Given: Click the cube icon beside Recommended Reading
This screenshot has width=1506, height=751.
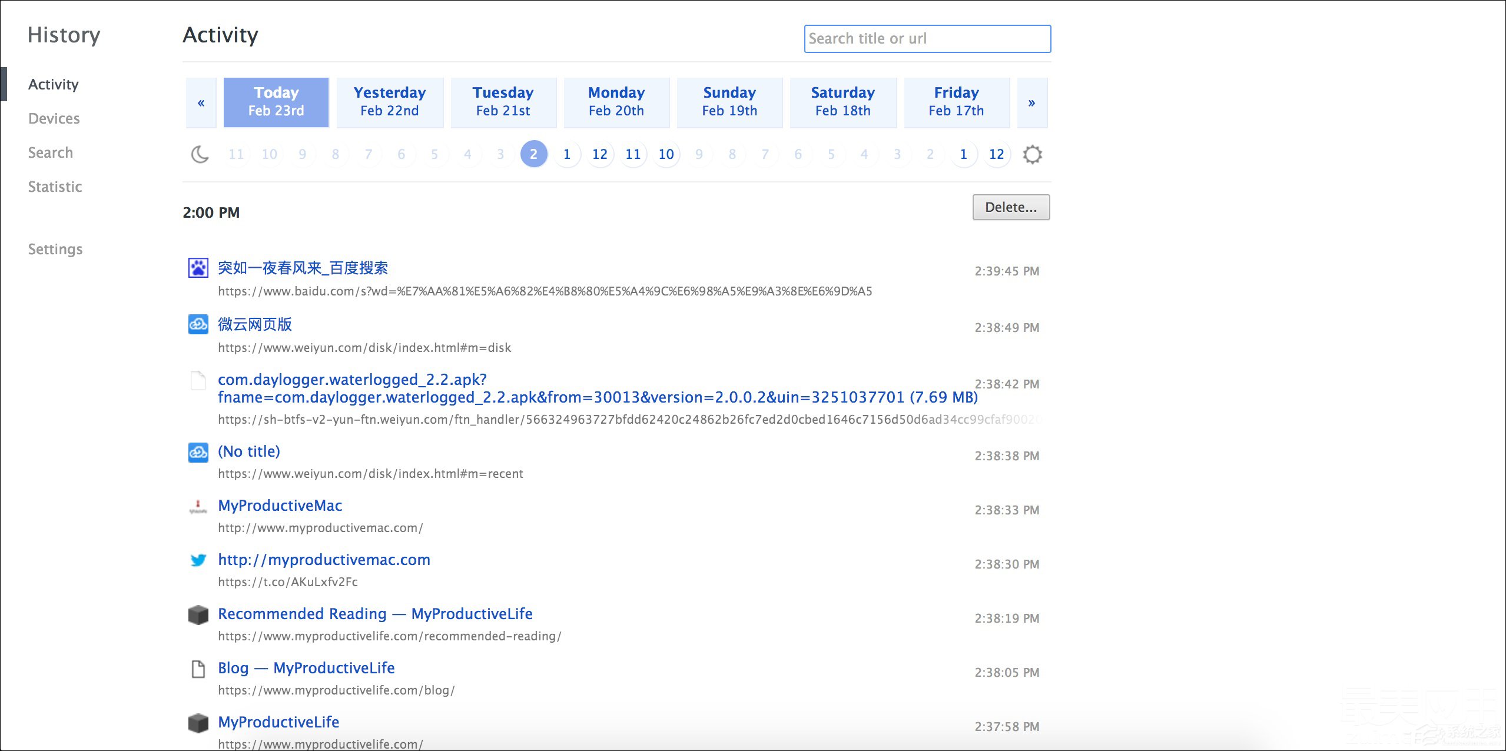Looking at the screenshot, I should pos(198,614).
